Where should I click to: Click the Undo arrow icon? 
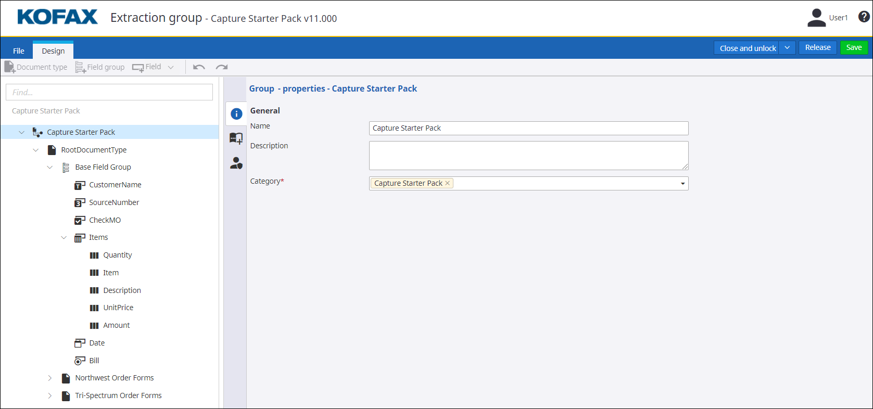click(199, 67)
